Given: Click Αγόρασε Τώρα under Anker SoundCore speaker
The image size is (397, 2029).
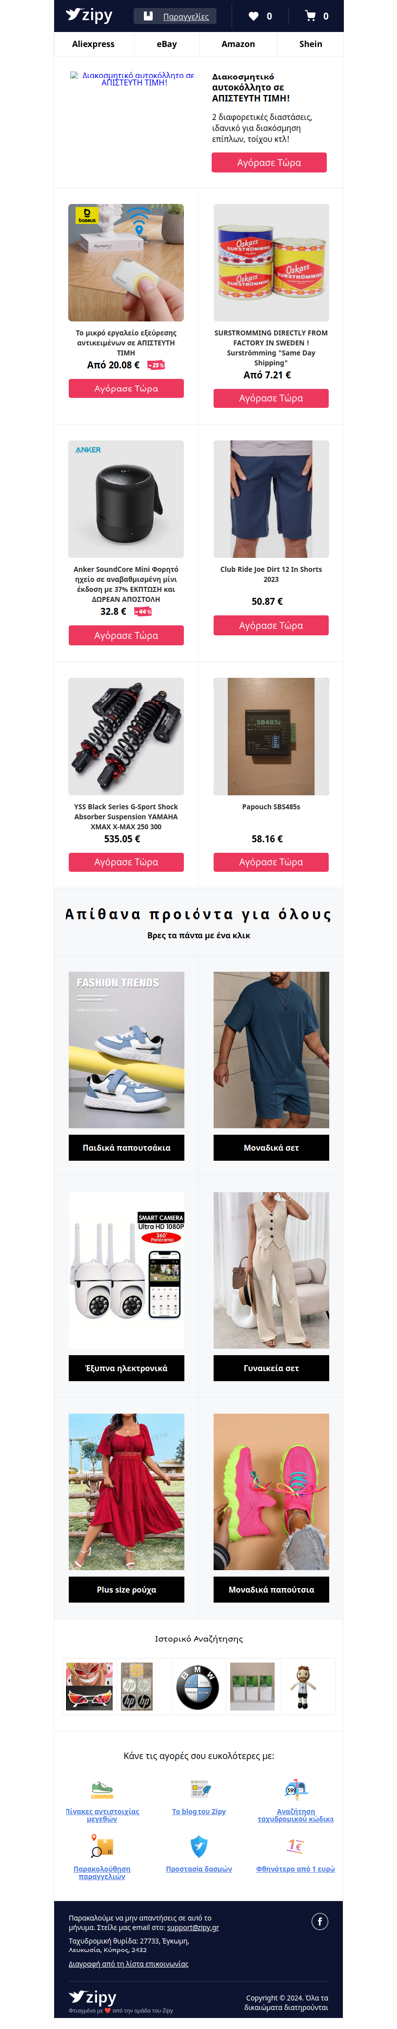Looking at the screenshot, I should pos(126,635).
